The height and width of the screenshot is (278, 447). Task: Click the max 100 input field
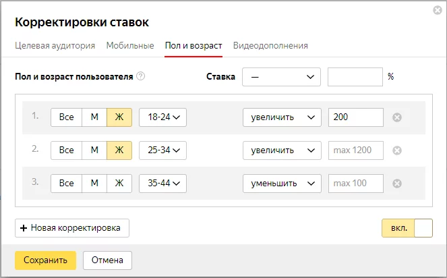pyautogui.click(x=356, y=184)
